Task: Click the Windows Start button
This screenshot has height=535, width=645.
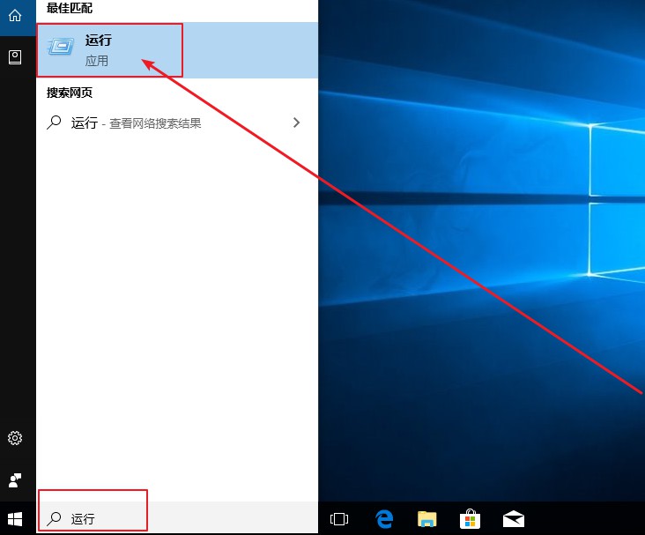Action: pyautogui.click(x=15, y=518)
